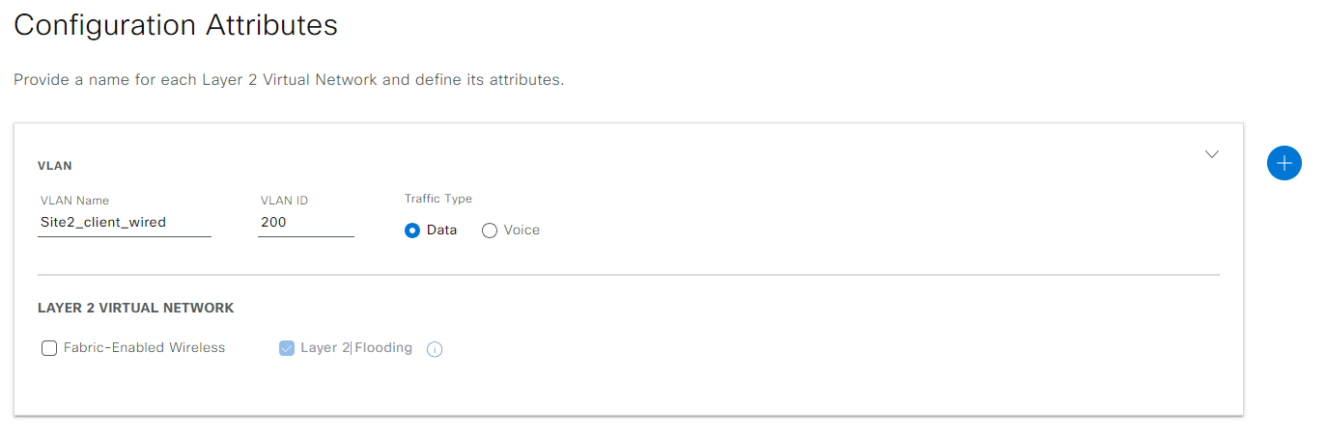Click the Fabric-Enabled Wireless label text

tap(144, 348)
